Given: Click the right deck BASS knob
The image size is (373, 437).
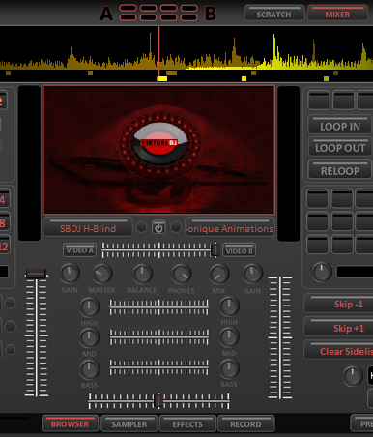Looking at the screenshot, I should pos(229,368).
